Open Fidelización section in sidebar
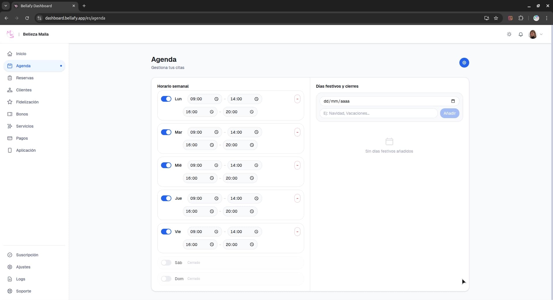The image size is (553, 300). (27, 102)
